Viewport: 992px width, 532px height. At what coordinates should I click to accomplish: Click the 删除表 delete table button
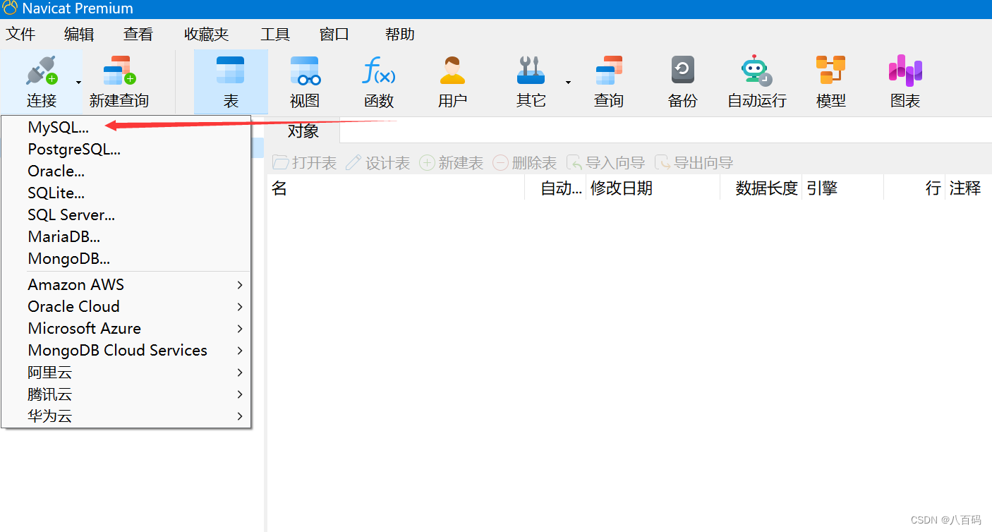[x=525, y=163]
